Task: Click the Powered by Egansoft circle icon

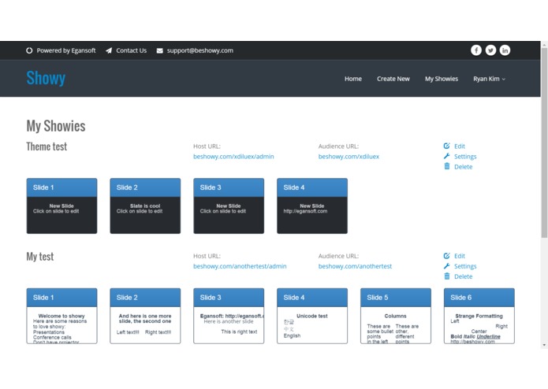Action: click(29, 50)
